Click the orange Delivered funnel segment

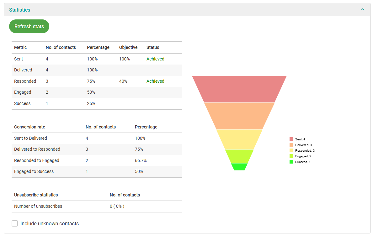[239, 116]
